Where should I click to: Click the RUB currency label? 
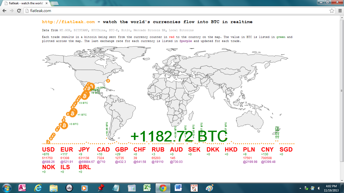158,150
